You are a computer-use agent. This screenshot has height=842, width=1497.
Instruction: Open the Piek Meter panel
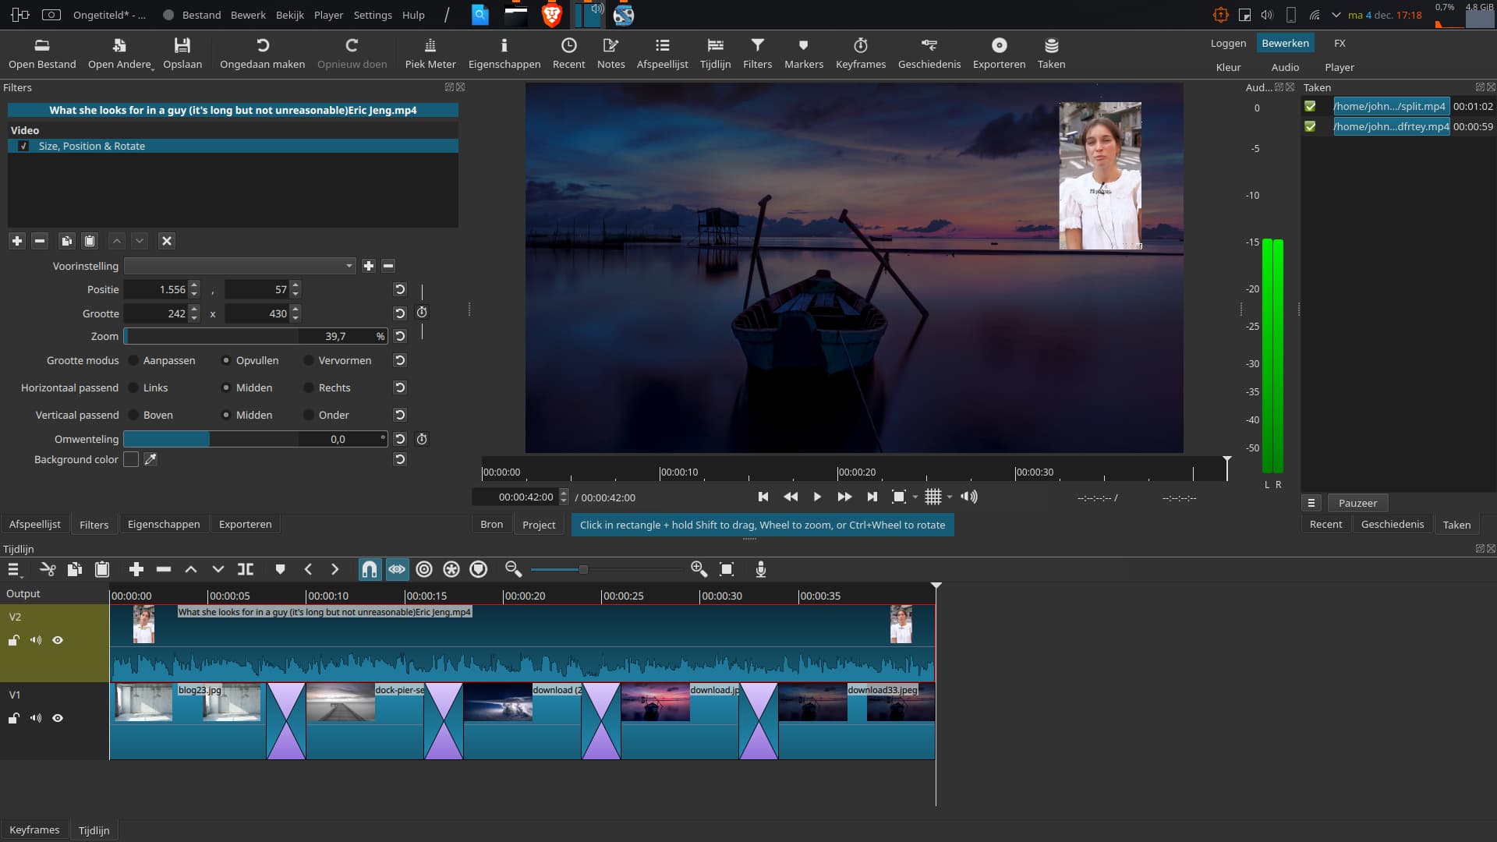430,52
